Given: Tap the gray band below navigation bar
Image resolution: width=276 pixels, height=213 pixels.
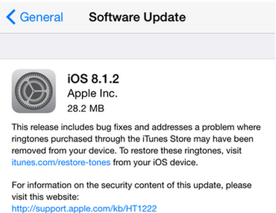Looking at the screenshot, I should tap(138, 46).
